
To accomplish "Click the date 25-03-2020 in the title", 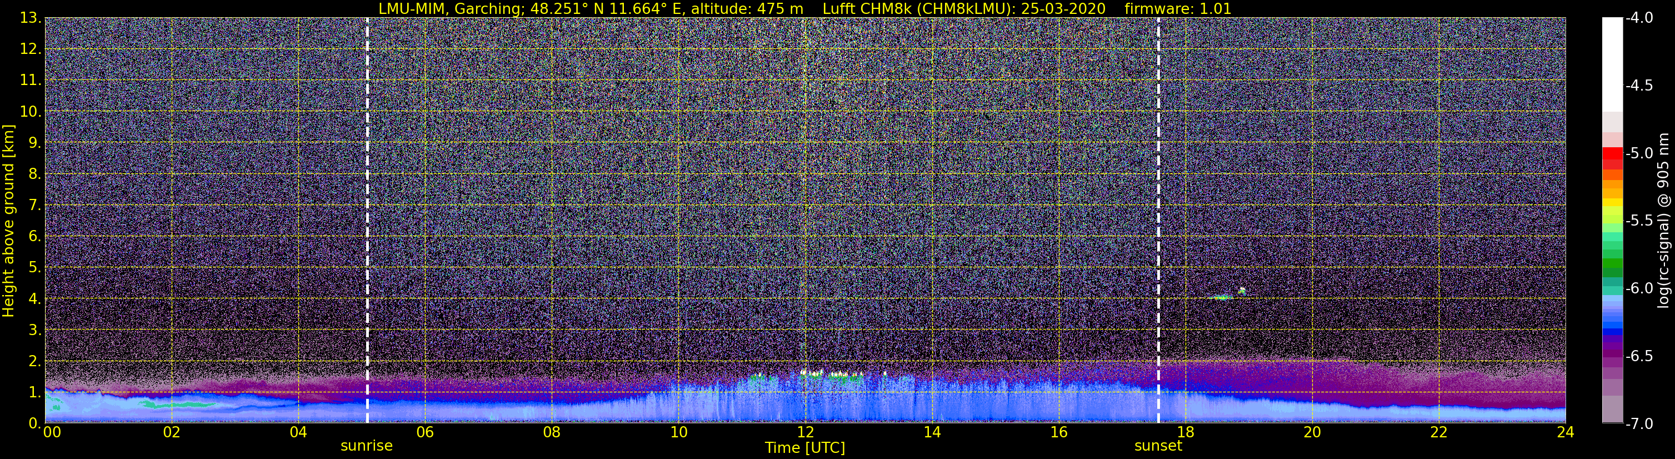I will [x=1063, y=8].
